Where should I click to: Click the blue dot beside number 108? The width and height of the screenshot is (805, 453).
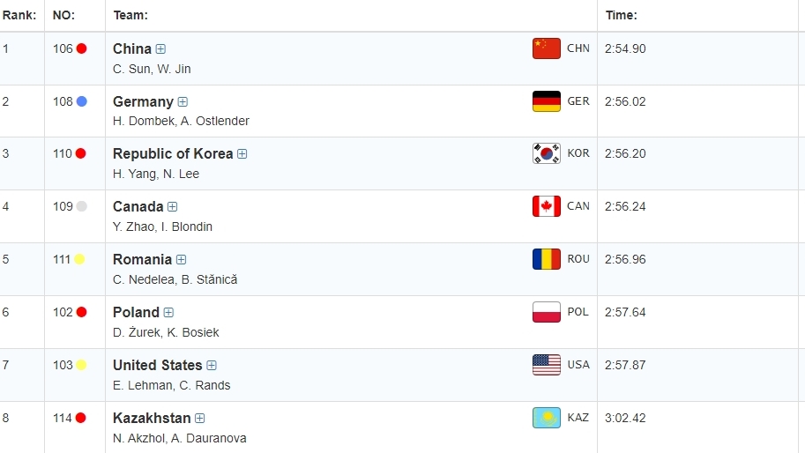pyautogui.click(x=82, y=101)
